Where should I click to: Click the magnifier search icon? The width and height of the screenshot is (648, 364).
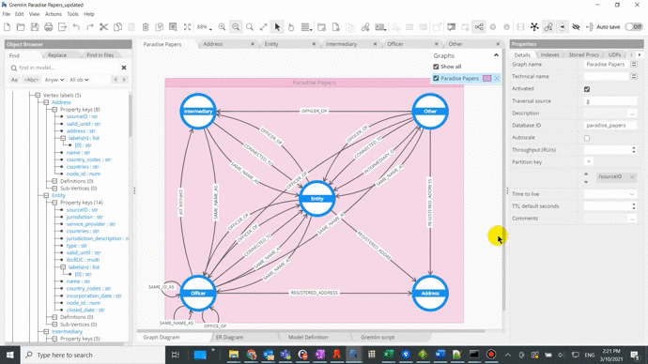250,27
